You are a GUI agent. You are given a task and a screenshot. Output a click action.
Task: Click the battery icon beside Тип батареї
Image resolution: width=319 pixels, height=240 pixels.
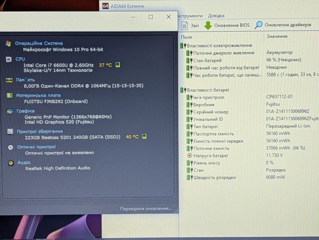(189, 127)
